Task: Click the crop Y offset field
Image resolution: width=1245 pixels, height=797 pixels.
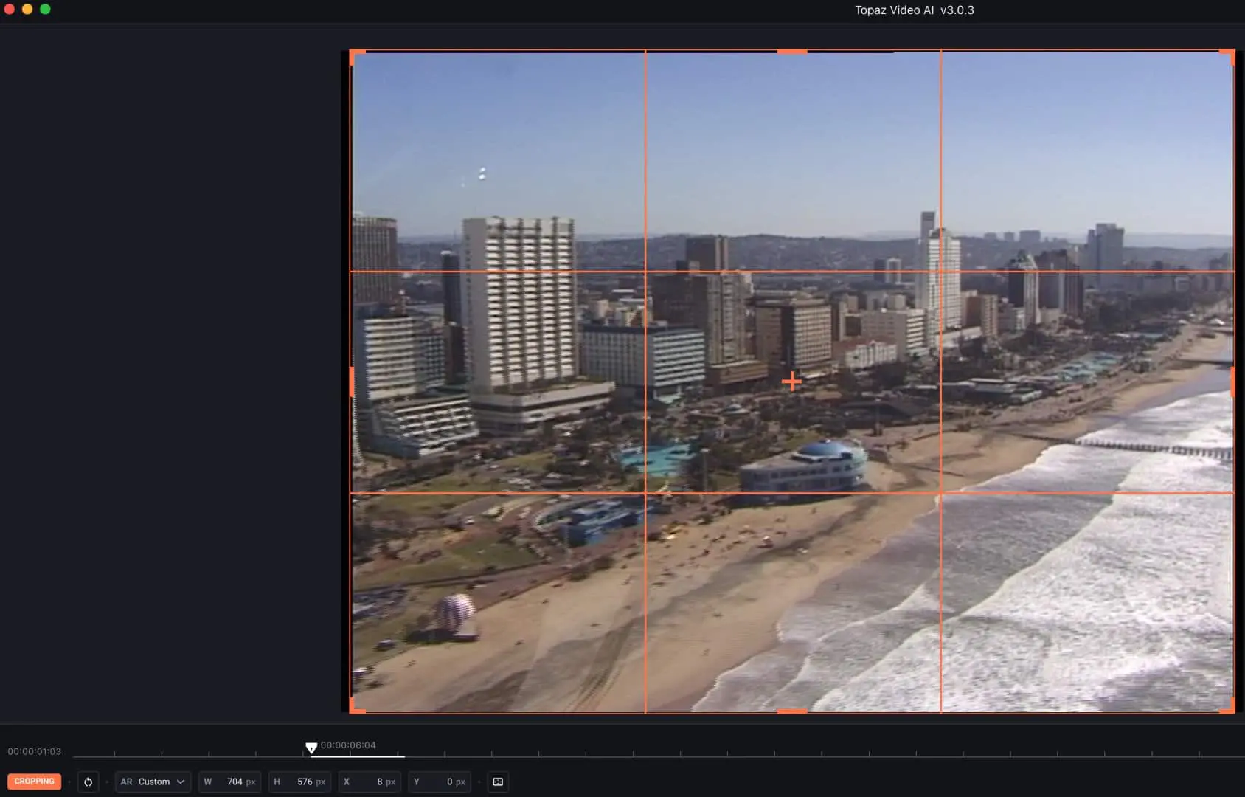Action: tap(440, 782)
